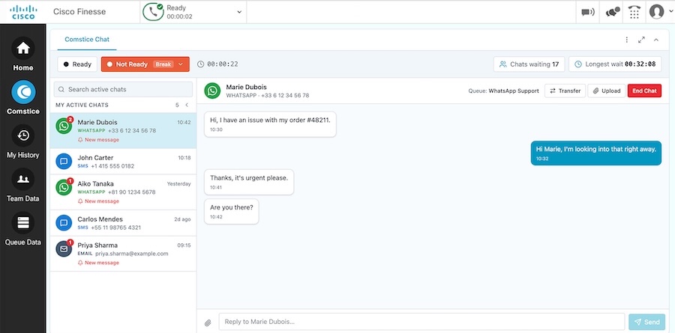
Task: Expand the Not Ready reason dropdown arrow
Action: [x=181, y=64]
